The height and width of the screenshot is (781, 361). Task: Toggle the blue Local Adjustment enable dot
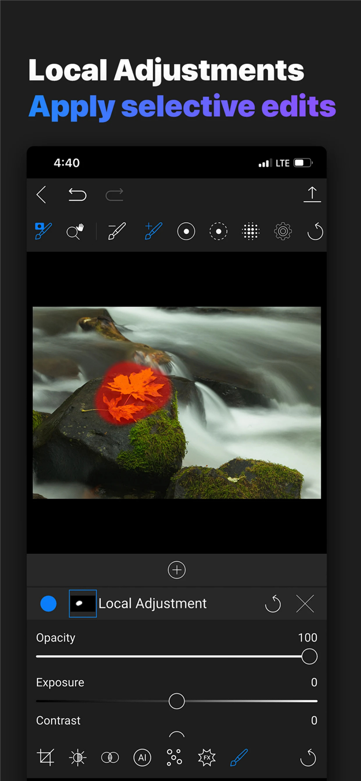click(48, 603)
